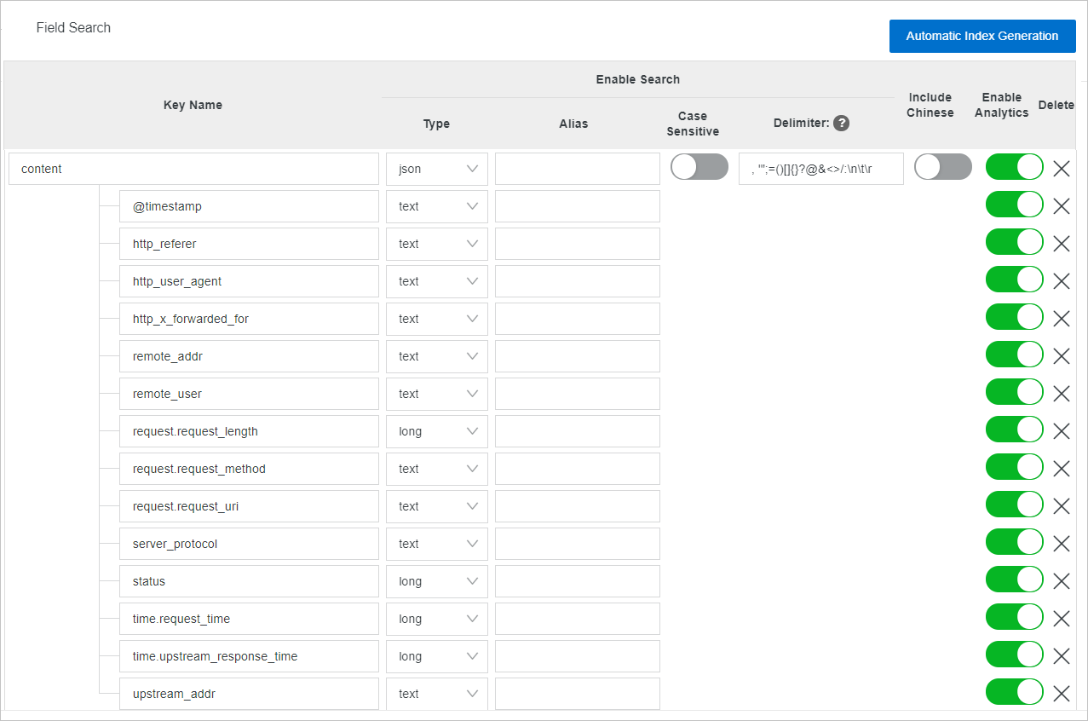Delete the http_x_forwarded_for field row
The width and height of the screenshot is (1088, 721).
point(1062,319)
